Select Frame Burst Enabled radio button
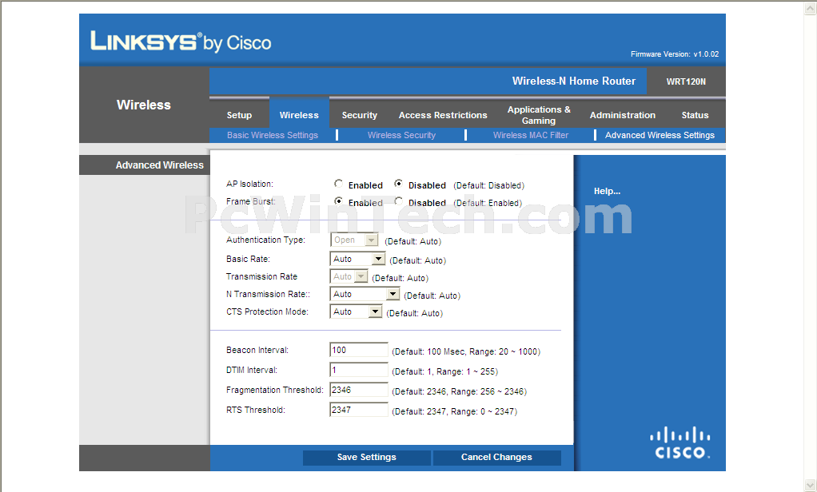Screen dimensions: 817x492 (339, 201)
